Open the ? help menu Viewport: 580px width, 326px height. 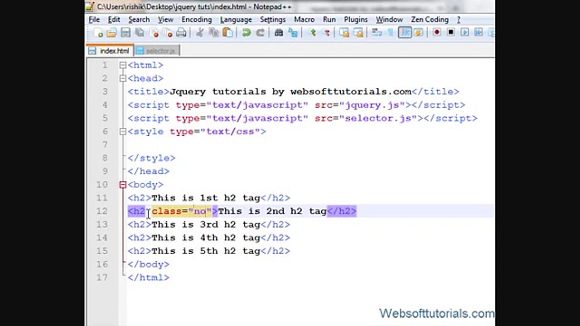click(459, 19)
